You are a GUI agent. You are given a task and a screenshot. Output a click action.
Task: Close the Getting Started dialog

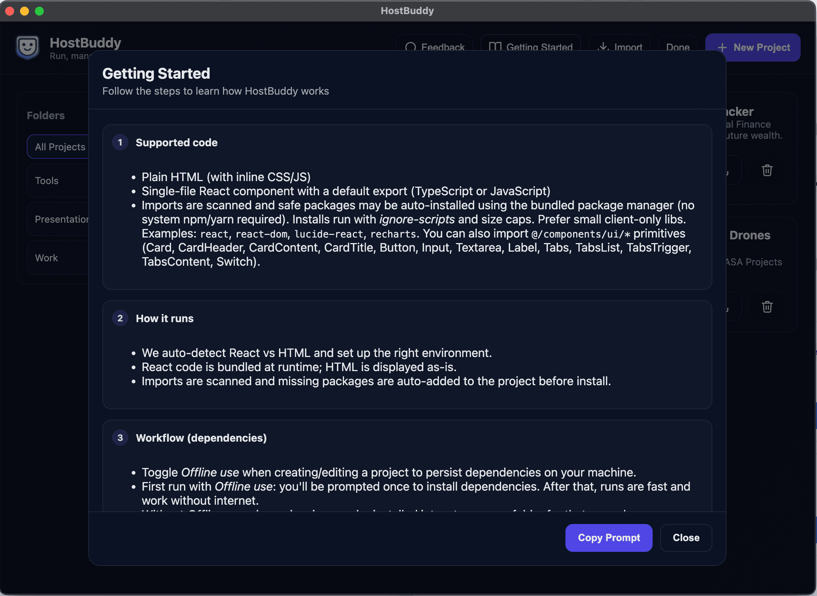pos(686,538)
